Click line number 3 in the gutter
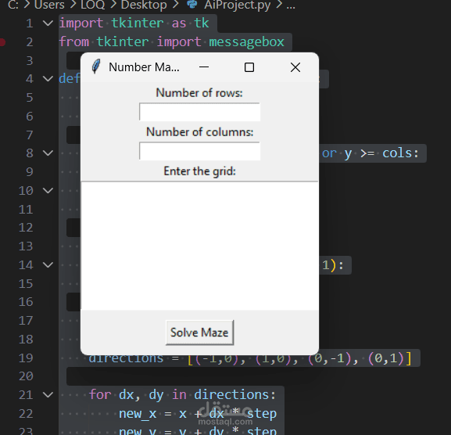451x435 pixels. 30,61
